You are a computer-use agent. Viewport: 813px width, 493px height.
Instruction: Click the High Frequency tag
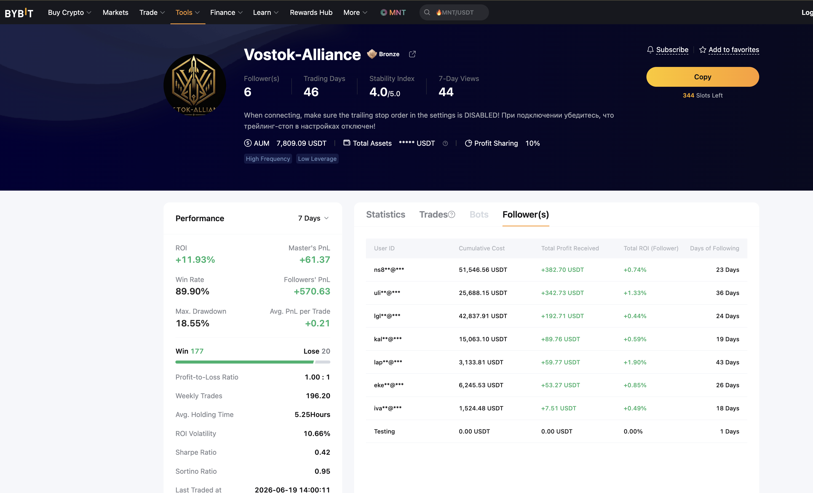point(268,159)
